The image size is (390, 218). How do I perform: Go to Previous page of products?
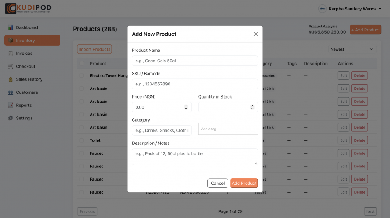tap(87, 211)
